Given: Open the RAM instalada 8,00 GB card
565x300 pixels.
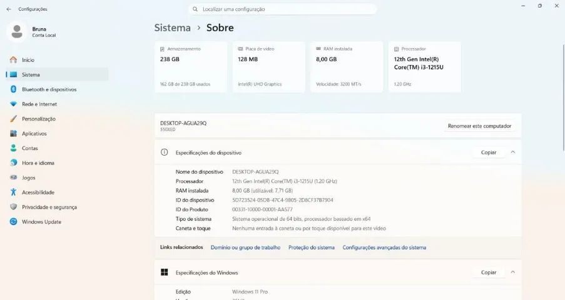Looking at the screenshot, I should pos(347,67).
